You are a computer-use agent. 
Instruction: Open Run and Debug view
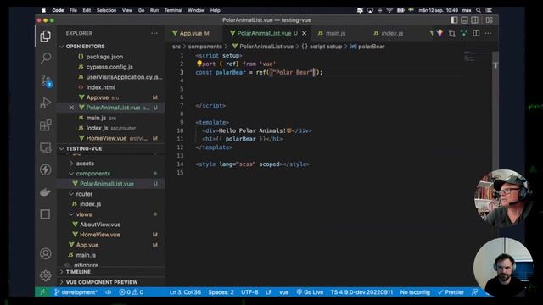45,103
